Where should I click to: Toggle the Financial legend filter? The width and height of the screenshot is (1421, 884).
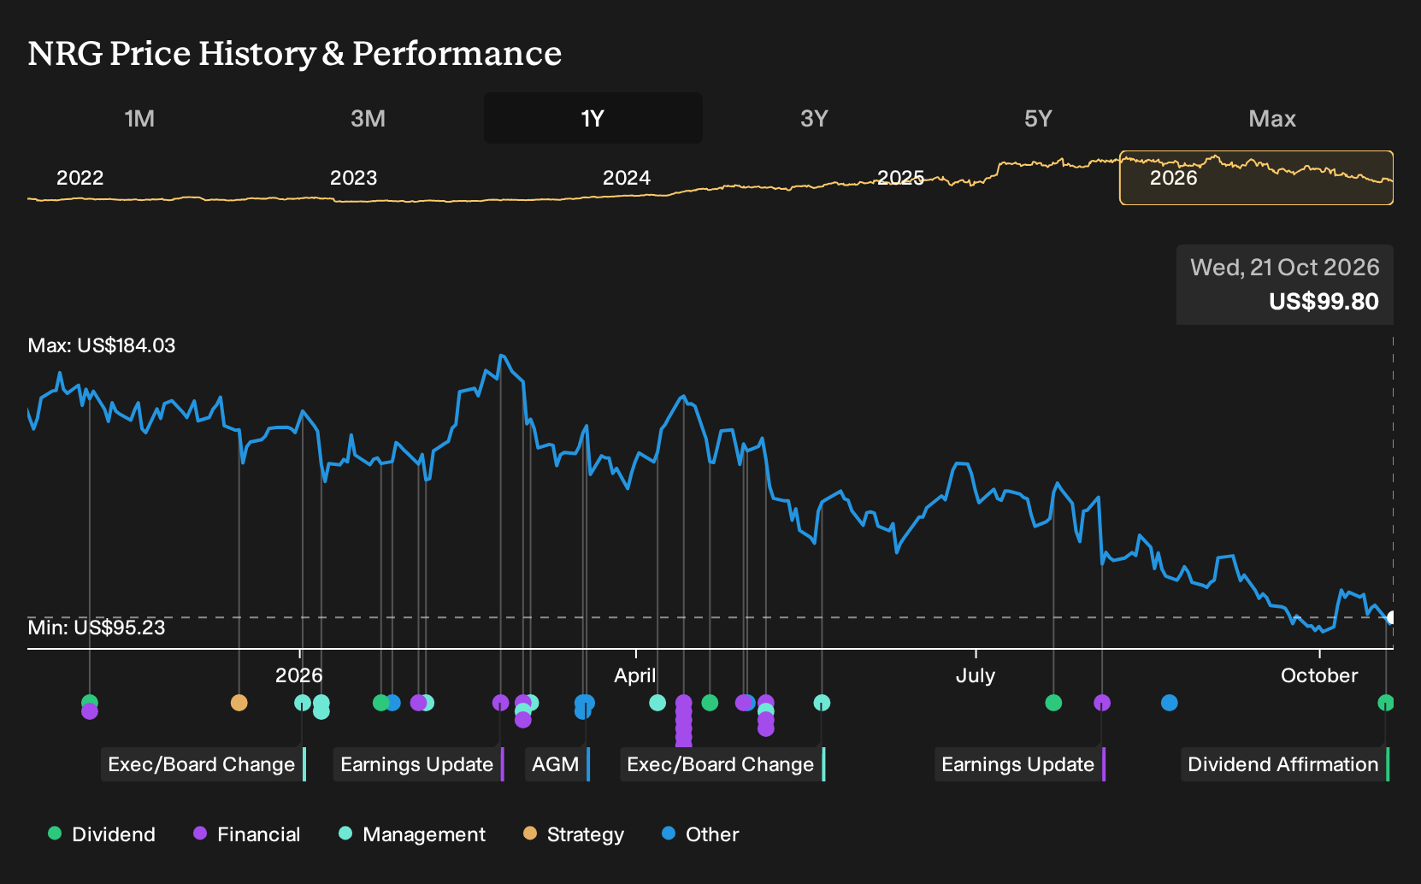pyautogui.click(x=247, y=834)
